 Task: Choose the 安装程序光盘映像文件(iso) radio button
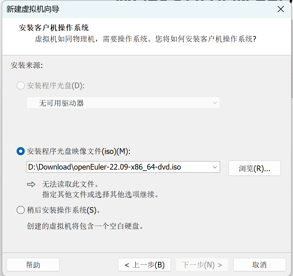coord(21,151)
